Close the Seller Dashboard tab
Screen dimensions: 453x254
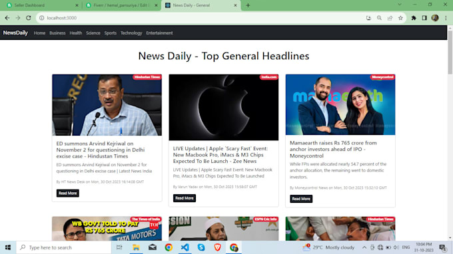[77, 5]
